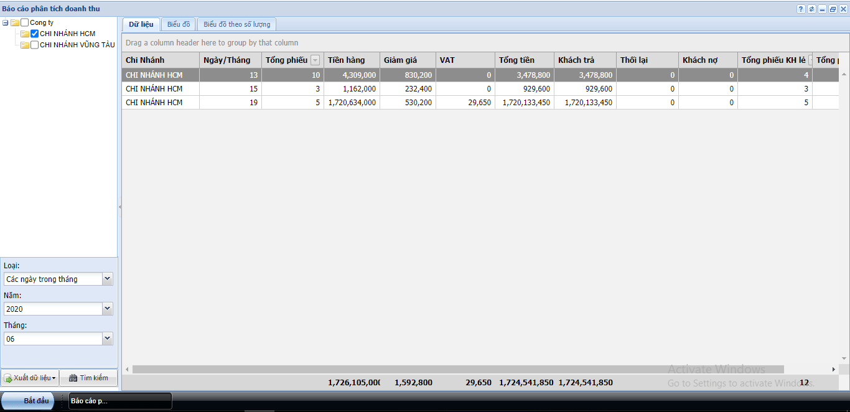Click Tiền hàng cell showing 4,309,000
The height and width of the screenshot is (412, 850).
tap(352, 75)
